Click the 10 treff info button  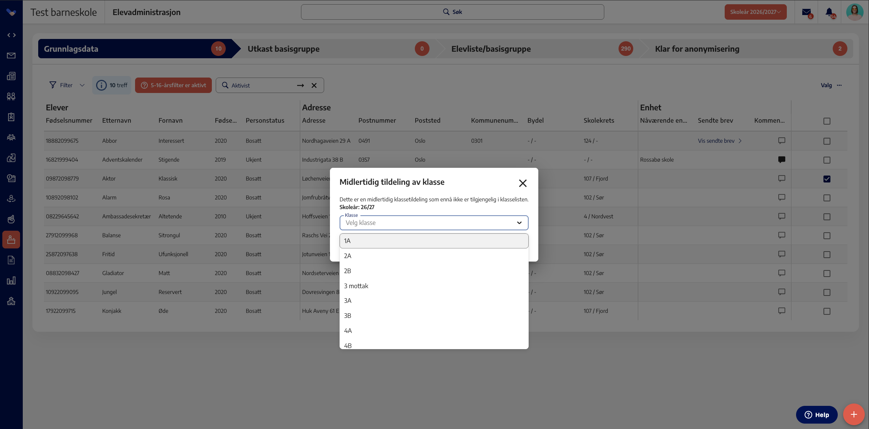(112, 85)
